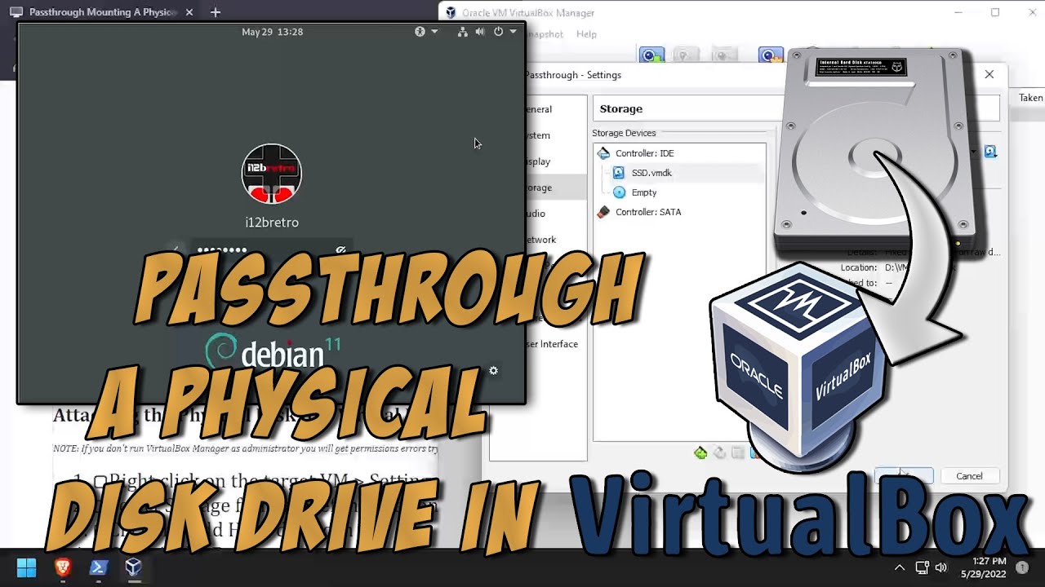
Task: Show hidden system tray icons
Action: 900,567
